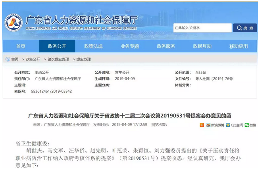
Task: Go to 政务公开 in breadcrumb
Action: pyautogui.click(x=33, y=59)
